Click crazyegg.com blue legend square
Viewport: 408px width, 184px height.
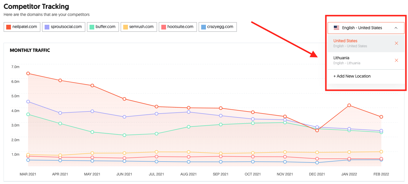point(203,27)
